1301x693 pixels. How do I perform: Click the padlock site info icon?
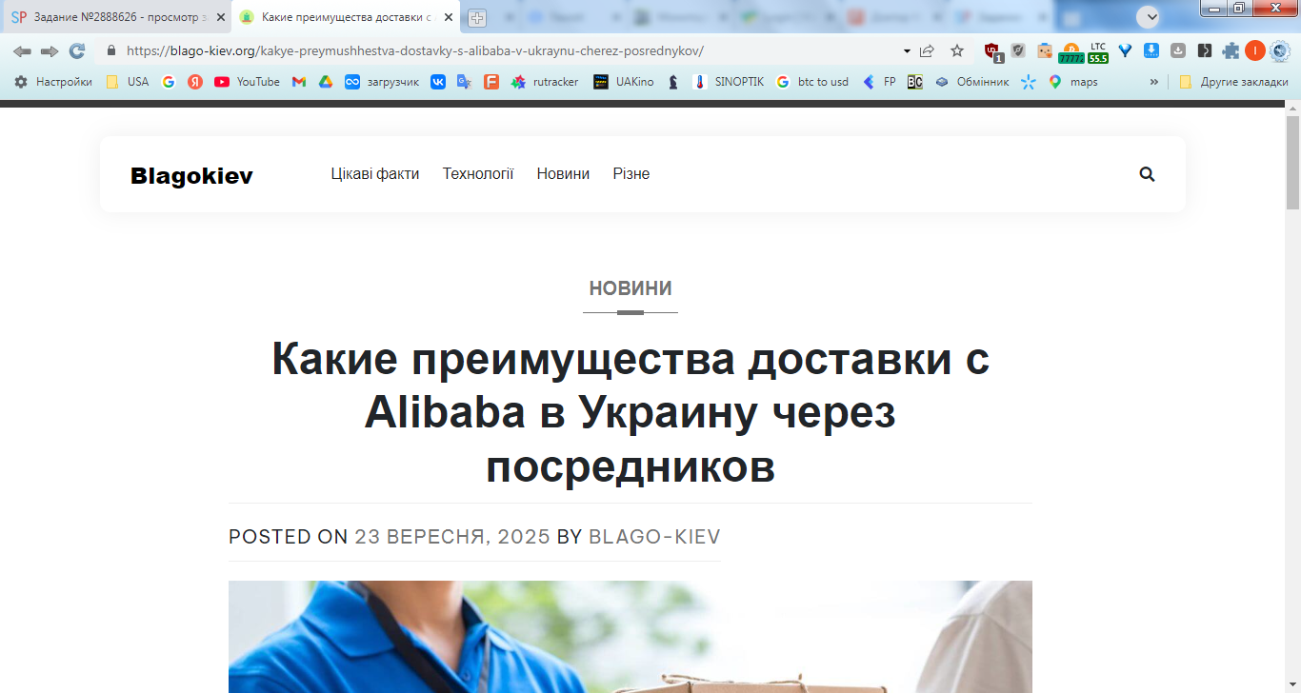point(111,50)
